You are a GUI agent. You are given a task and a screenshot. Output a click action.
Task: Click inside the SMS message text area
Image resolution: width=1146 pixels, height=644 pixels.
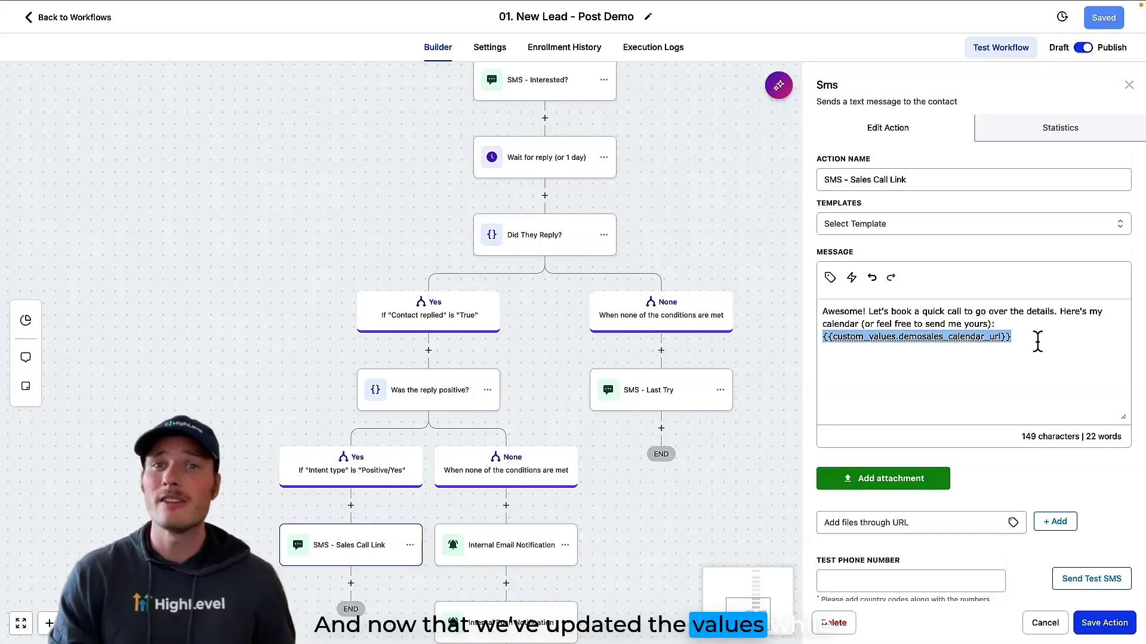(x=974, y=361)
